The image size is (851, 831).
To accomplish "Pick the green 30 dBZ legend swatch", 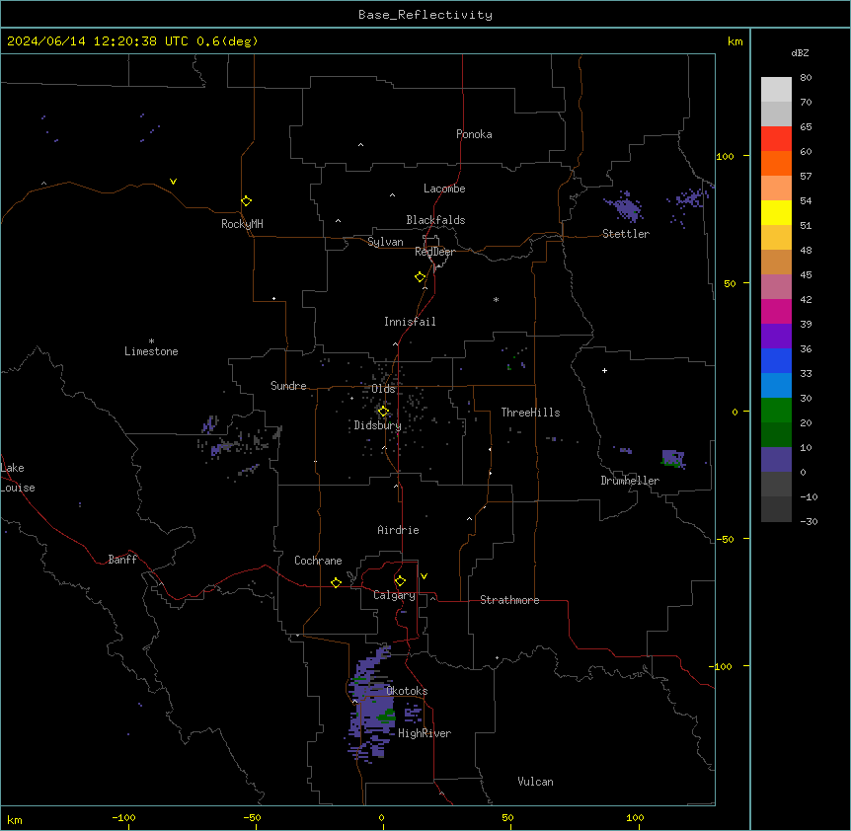I will pos(776,410).
